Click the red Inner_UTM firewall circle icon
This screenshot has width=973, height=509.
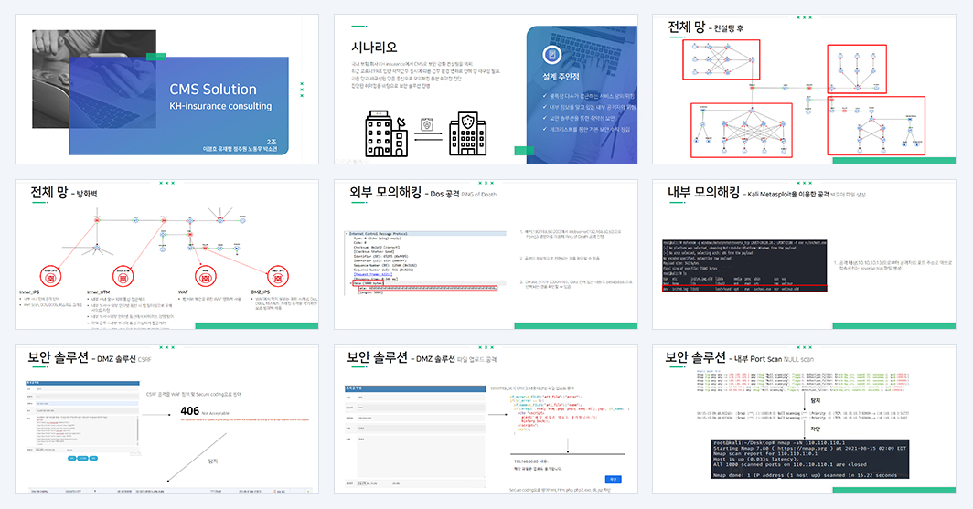point(123,277)
